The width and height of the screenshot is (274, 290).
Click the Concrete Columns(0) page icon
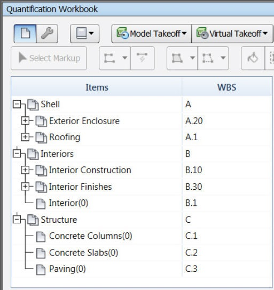pos(41,237)
